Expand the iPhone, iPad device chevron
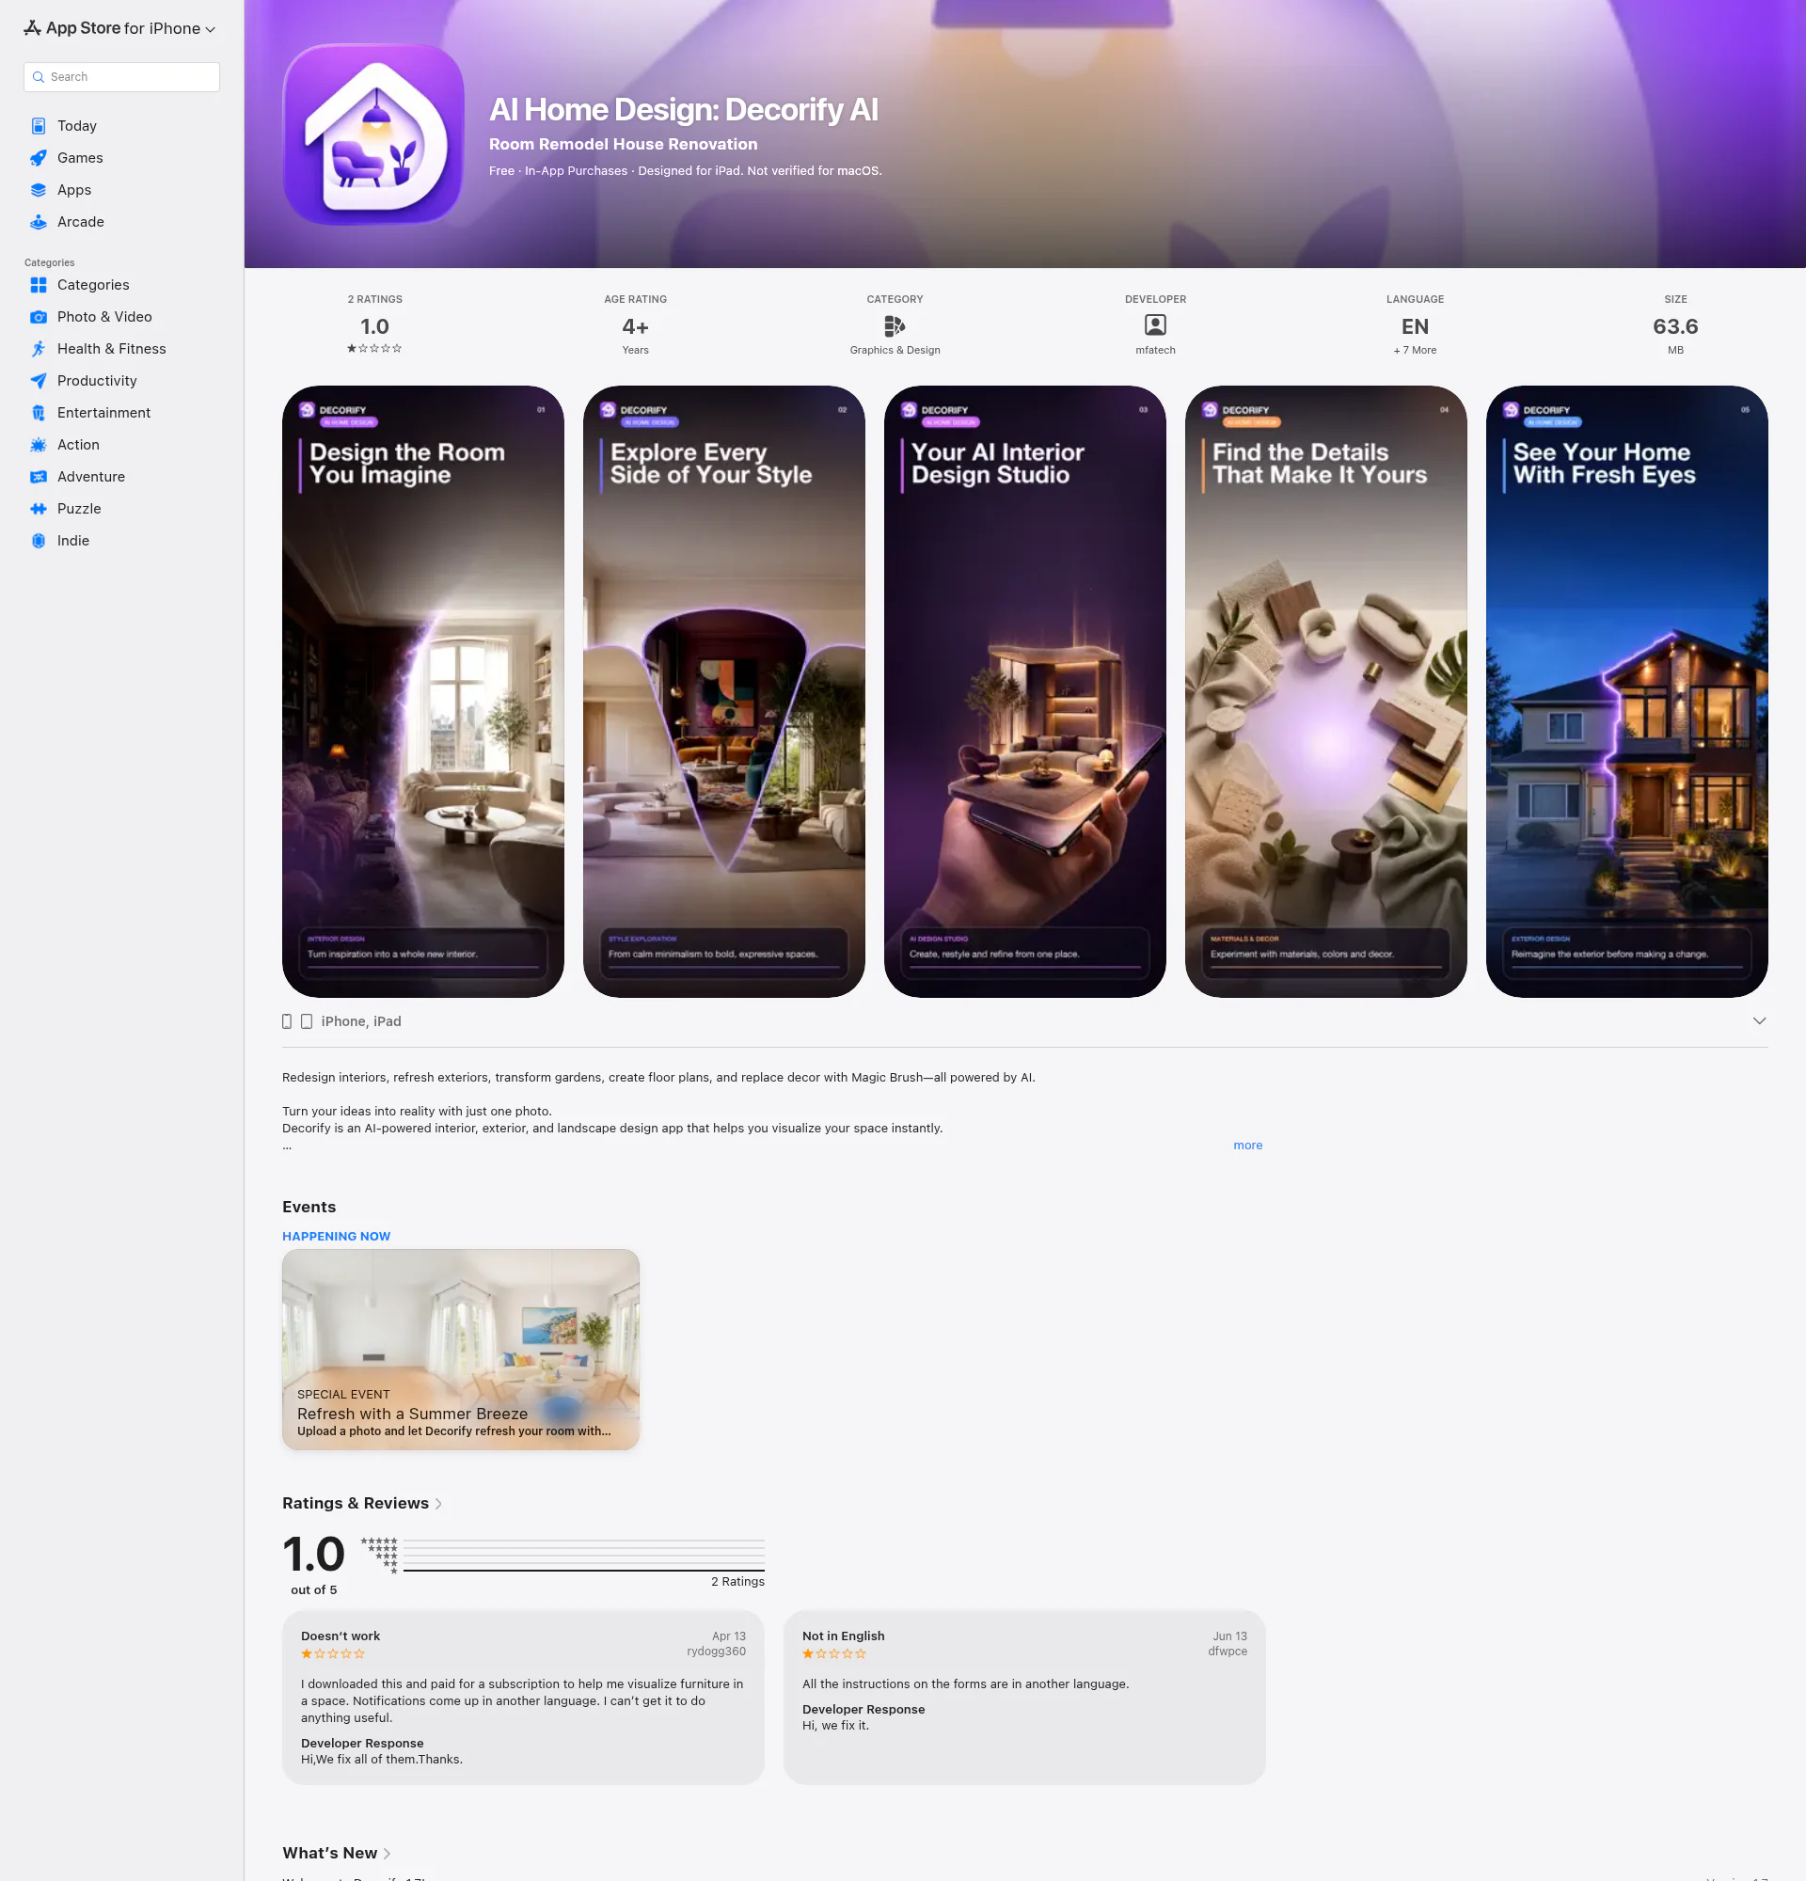The height and width of the screenshot is (1881, 1806). tap(1759, 1021)
